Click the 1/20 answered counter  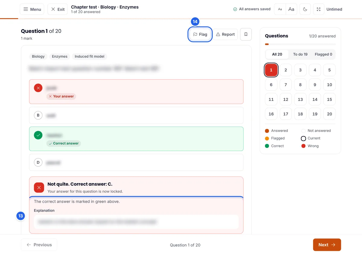[322, 36]
